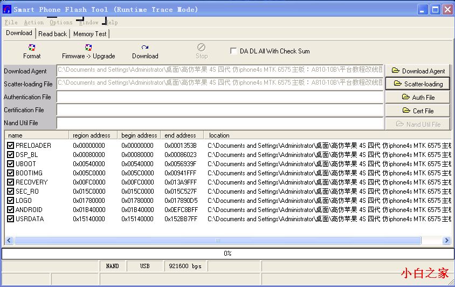Click the USB status bar entry

coord(145,266)
